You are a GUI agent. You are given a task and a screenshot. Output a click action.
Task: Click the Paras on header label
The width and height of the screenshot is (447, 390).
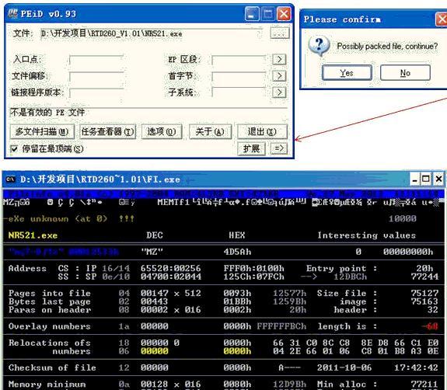click(49, 310)
